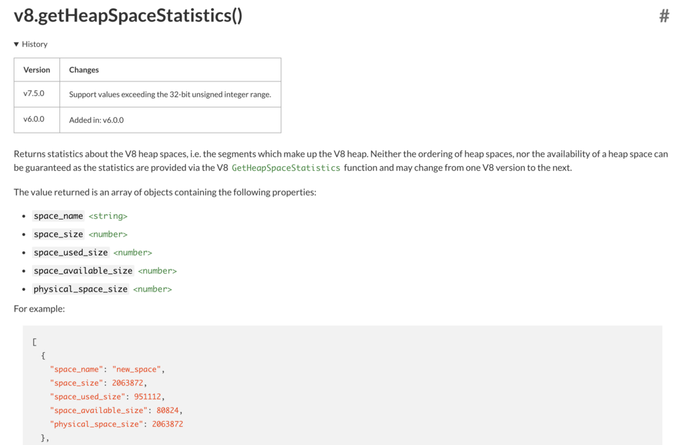Click the v6.0.0 version cell

pos(34,119)
